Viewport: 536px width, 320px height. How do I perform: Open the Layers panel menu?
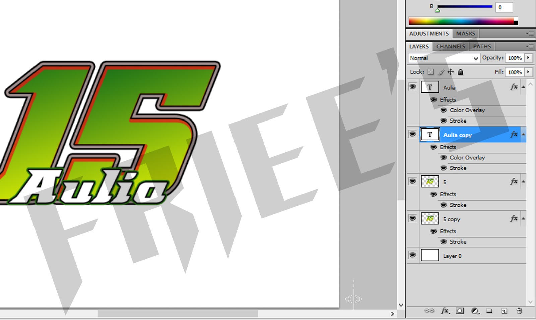tap(530, 46)
